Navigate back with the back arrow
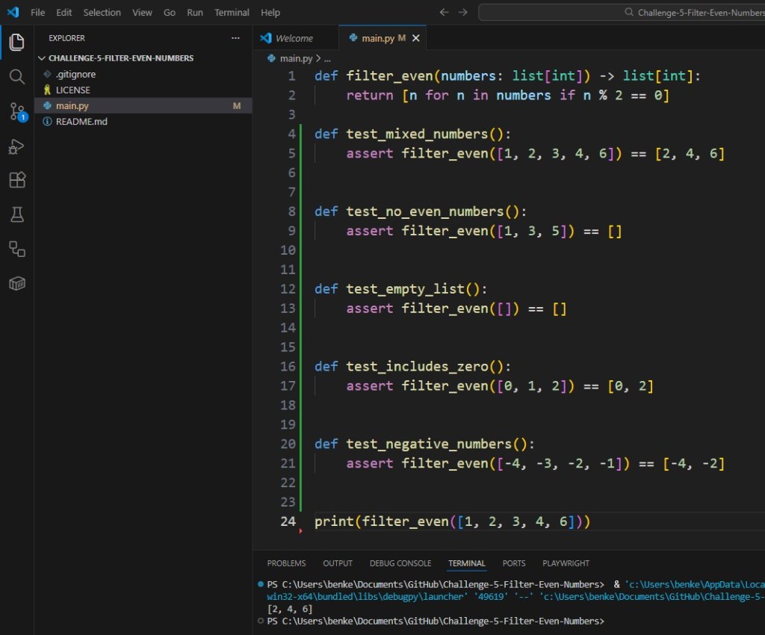The image size is (765, 635). [x=443, y=12]
